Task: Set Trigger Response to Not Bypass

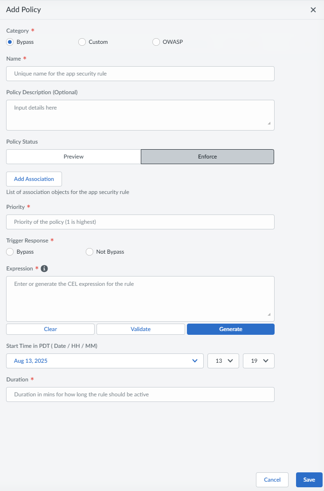Action: pyautogui.click(x=90, y=252)
